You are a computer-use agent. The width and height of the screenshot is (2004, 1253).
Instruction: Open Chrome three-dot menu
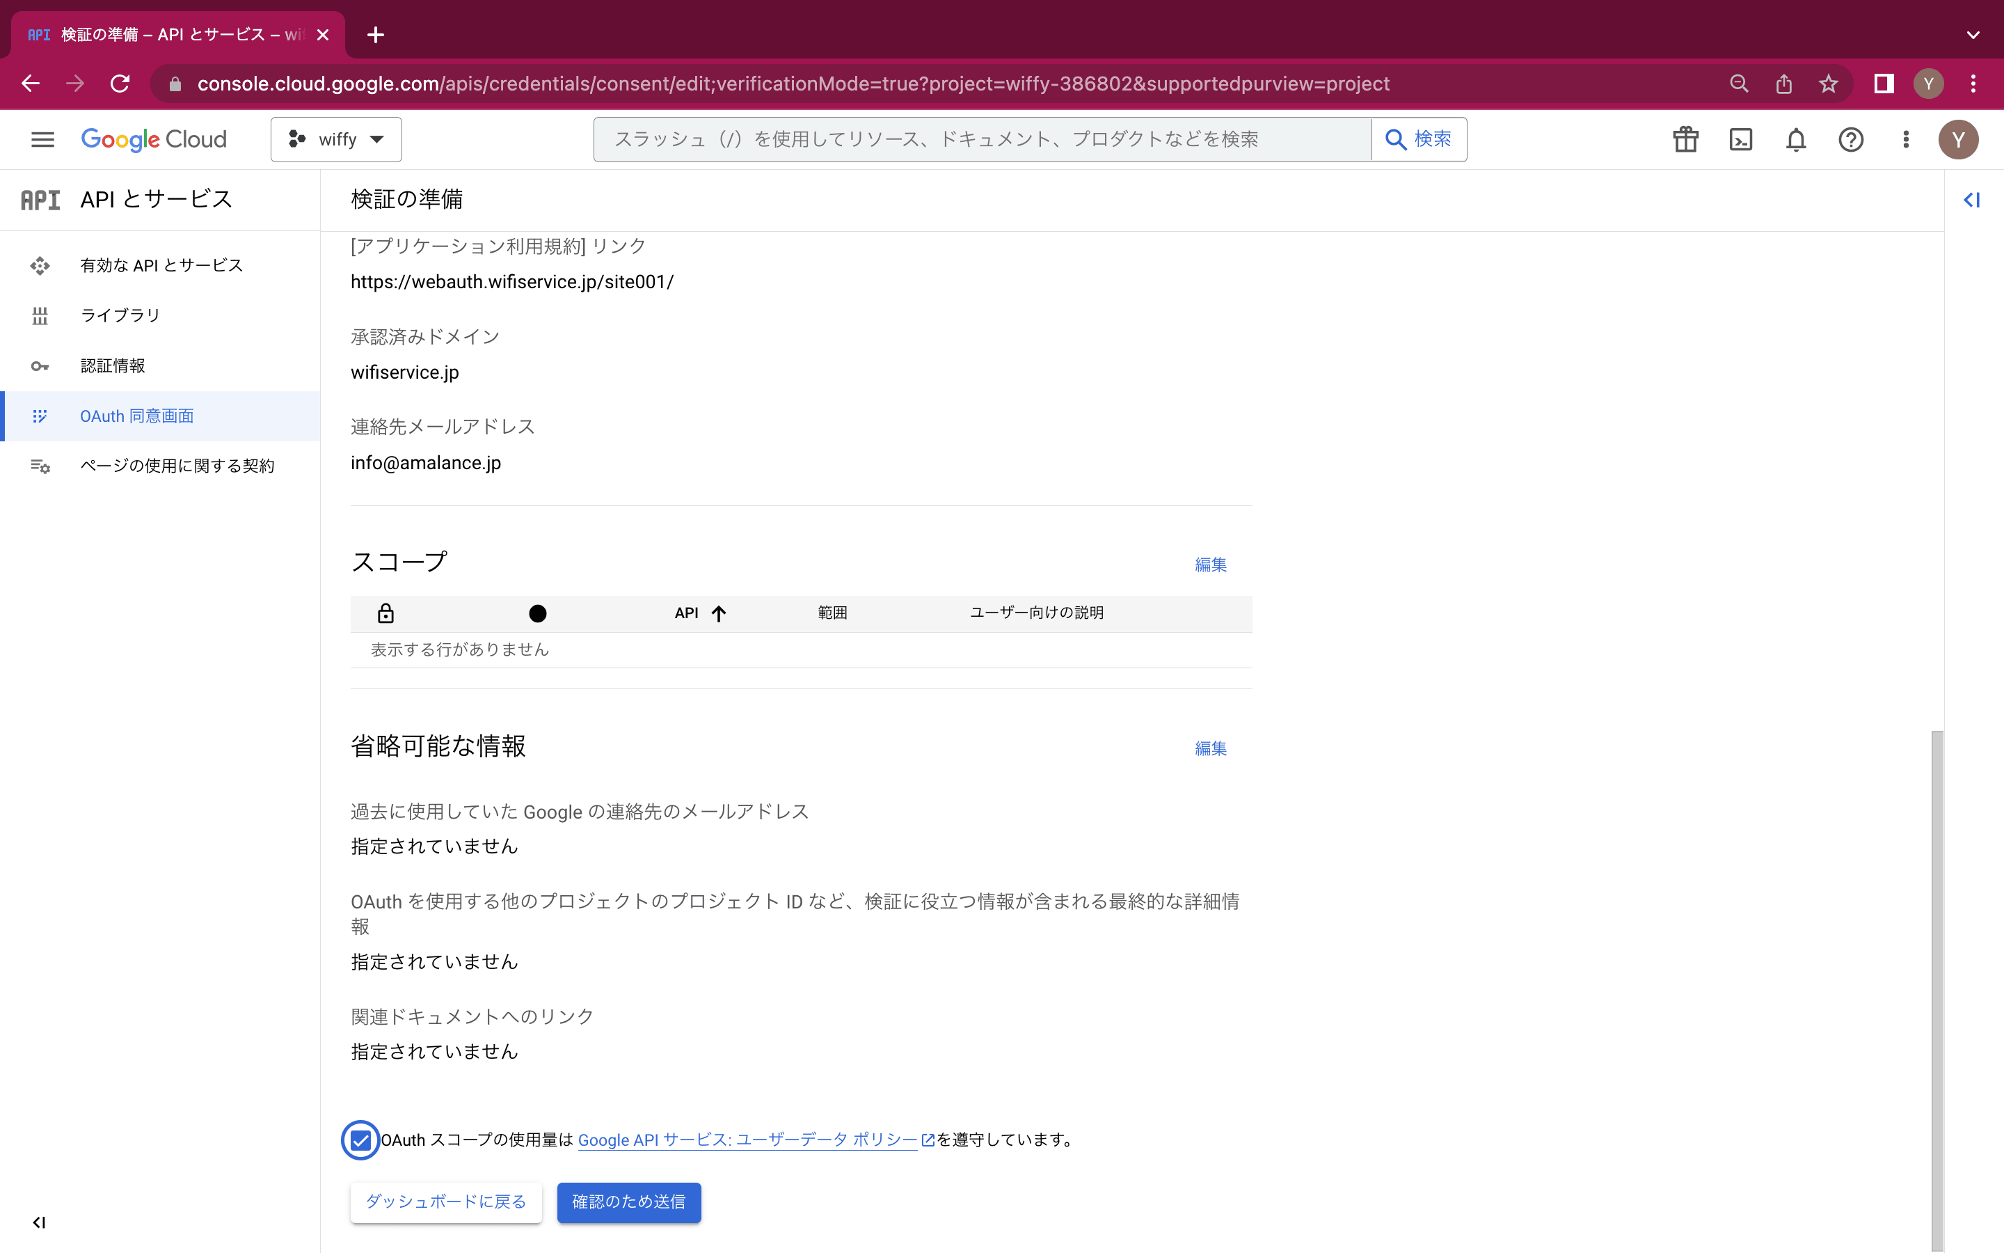[1973, 84]
